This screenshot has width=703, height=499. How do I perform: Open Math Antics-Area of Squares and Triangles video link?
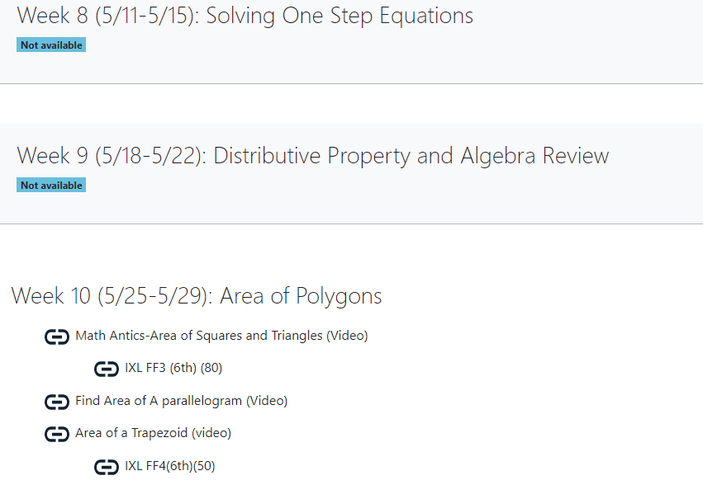(x=221, y=336)
